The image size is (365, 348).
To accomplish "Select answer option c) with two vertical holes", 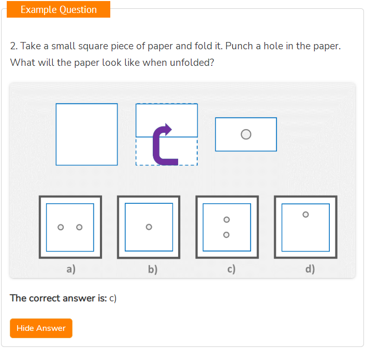I will pyautogui.click(x=227, y=227).
